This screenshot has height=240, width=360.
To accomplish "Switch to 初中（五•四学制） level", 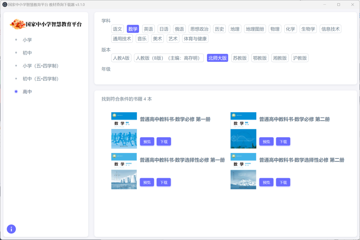I will pos(40,79).
